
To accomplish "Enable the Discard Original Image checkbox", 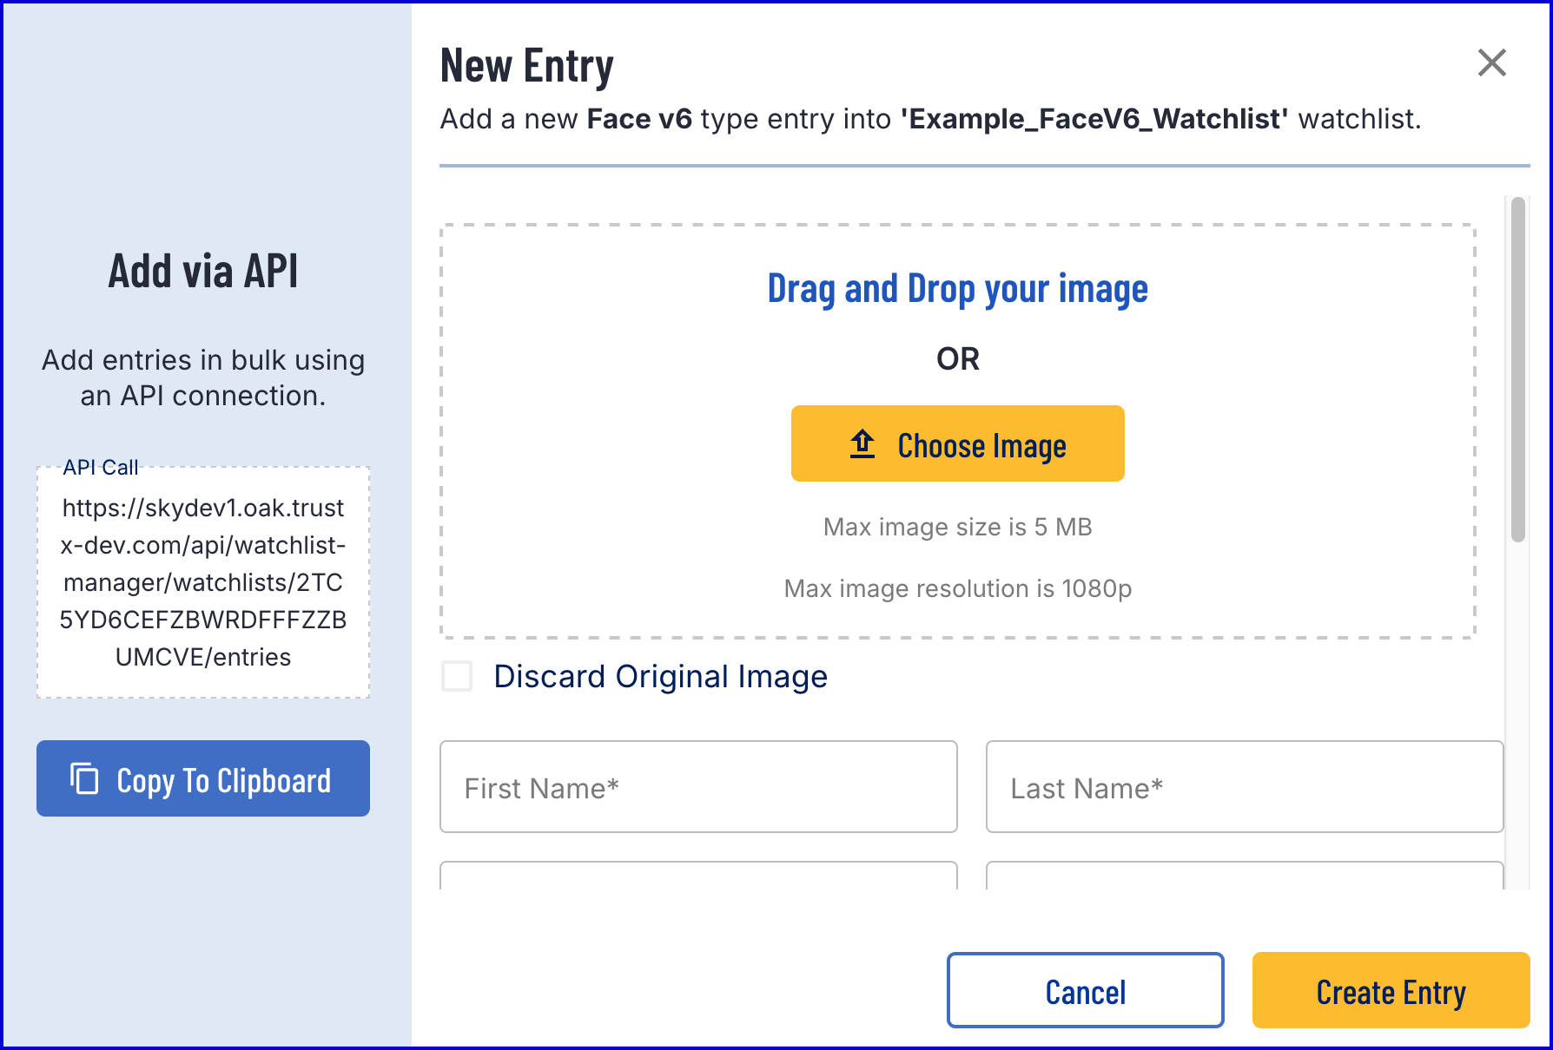I will [x=457, y=676].
